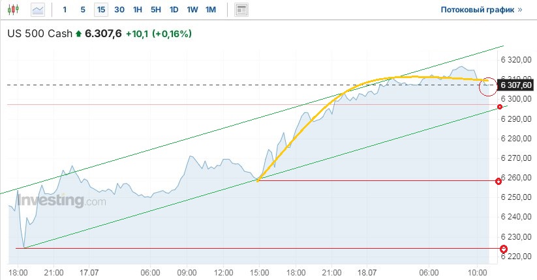This screenshot has height=280, width=537.
Task: Choose the 5H timeframe
Action: pos(155,10)
